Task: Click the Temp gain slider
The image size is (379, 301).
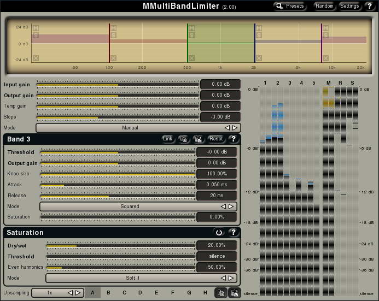Action: [118, 106]
